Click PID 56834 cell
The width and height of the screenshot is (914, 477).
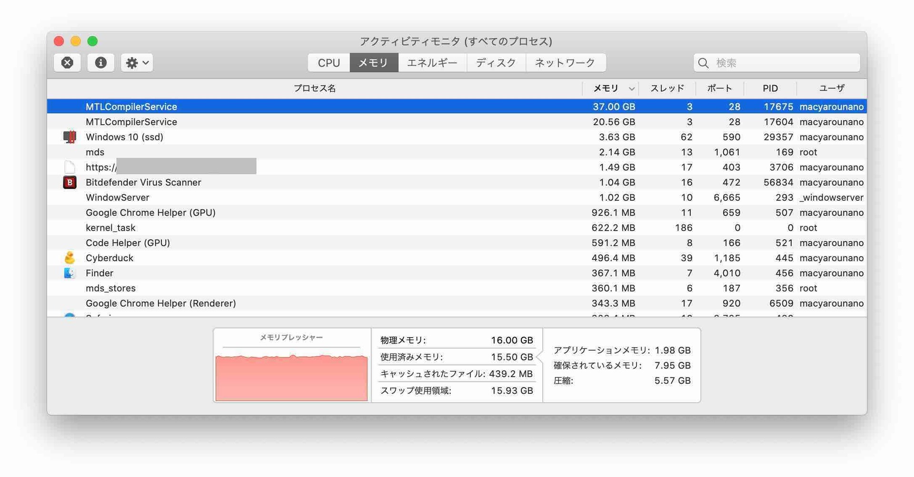coord(778,182)
